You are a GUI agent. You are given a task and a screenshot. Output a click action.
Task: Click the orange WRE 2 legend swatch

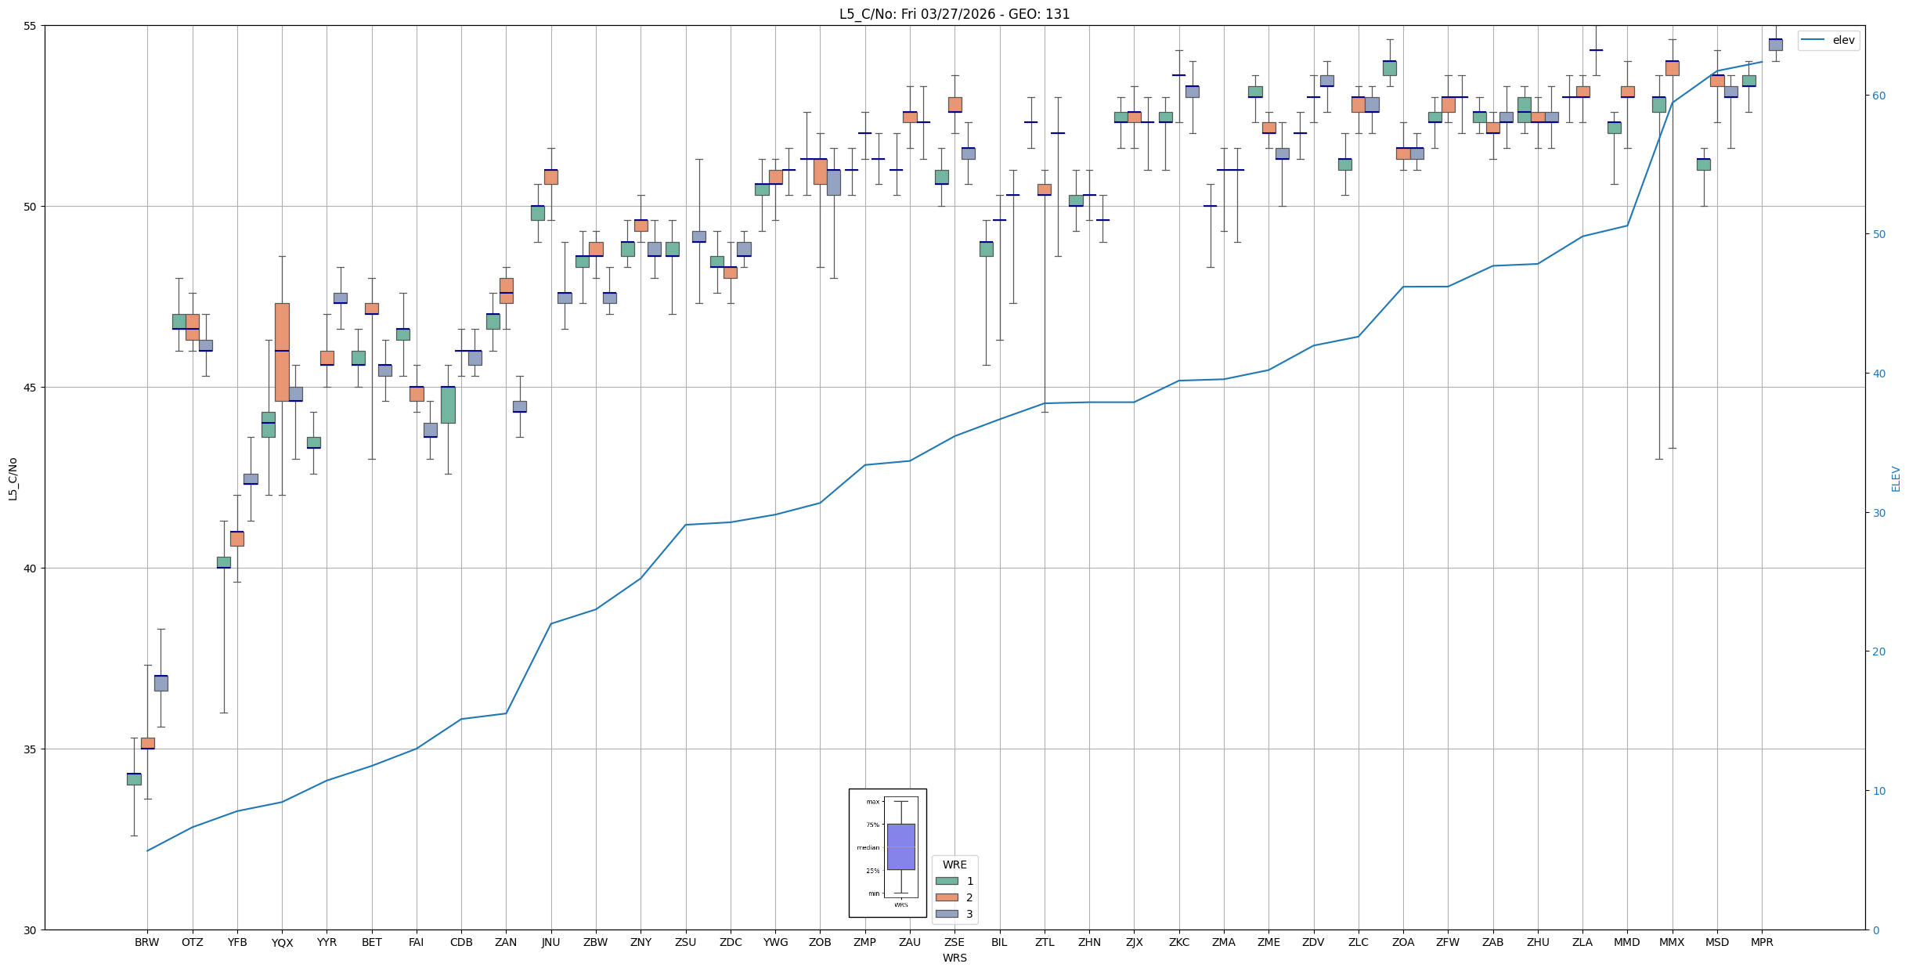click(947, 897)
